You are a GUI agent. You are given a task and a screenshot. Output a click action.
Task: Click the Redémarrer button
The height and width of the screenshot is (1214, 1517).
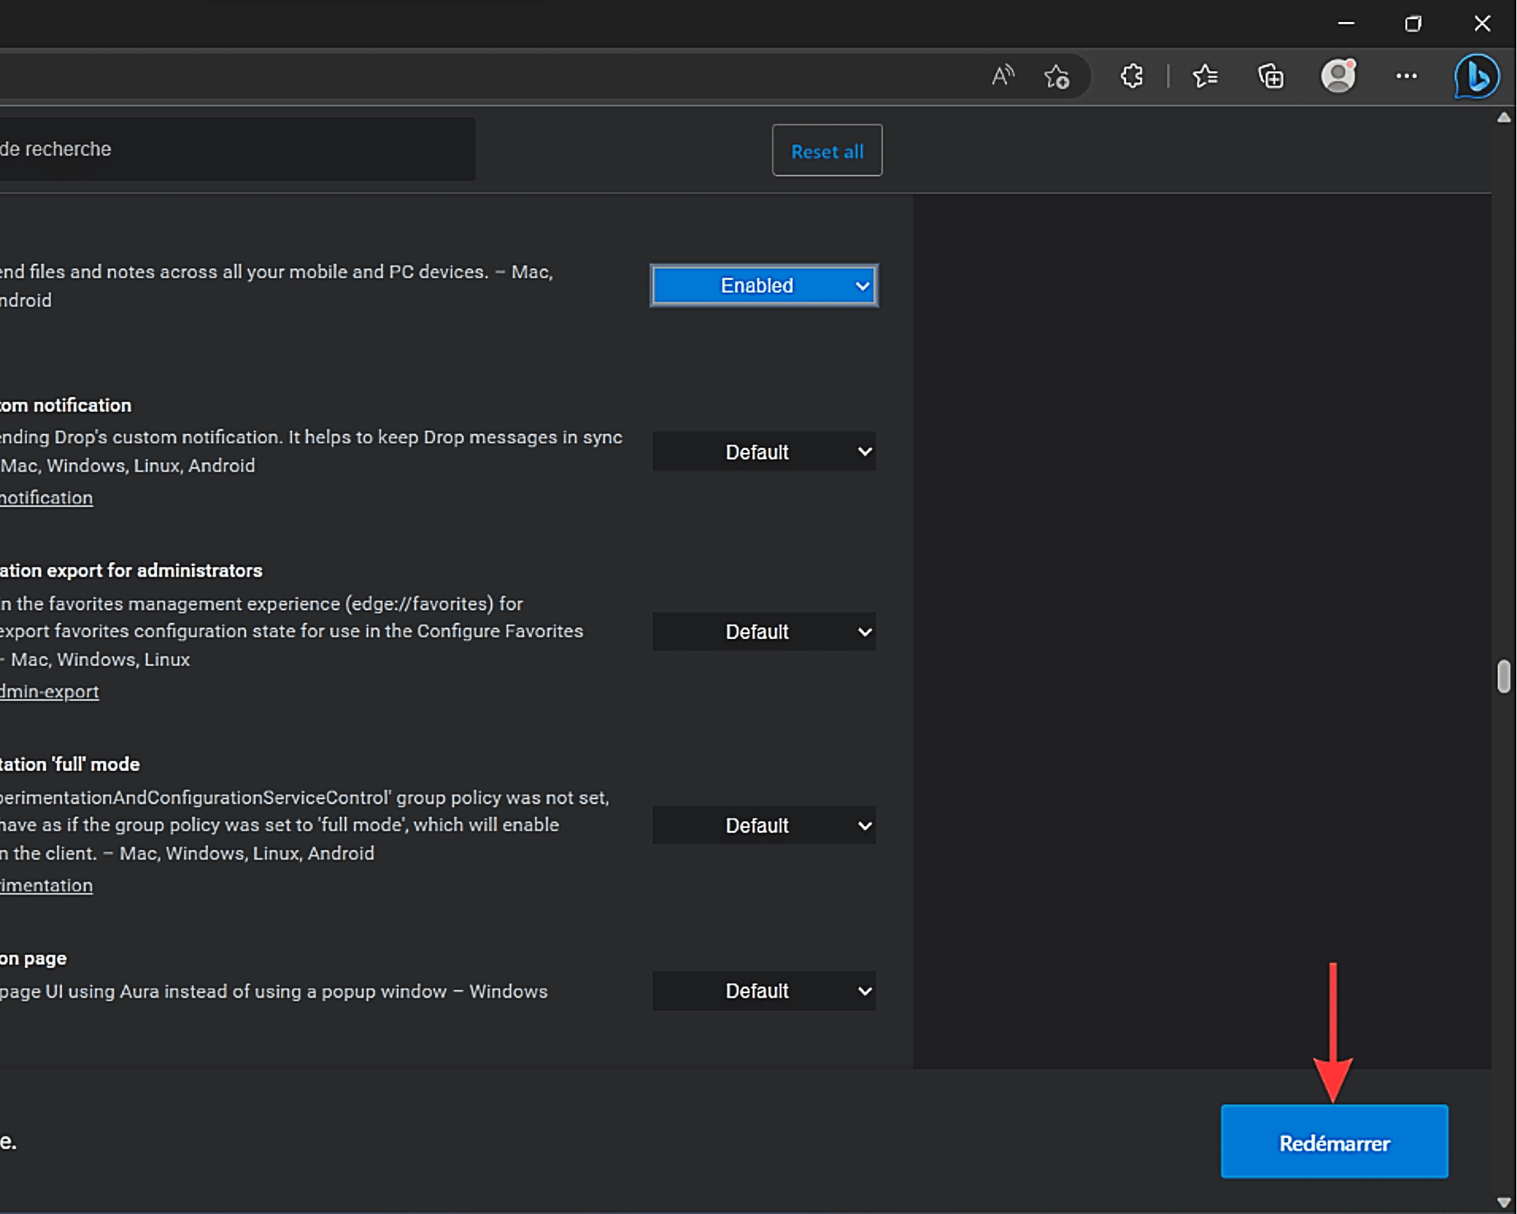[x=1334, y=1141]
